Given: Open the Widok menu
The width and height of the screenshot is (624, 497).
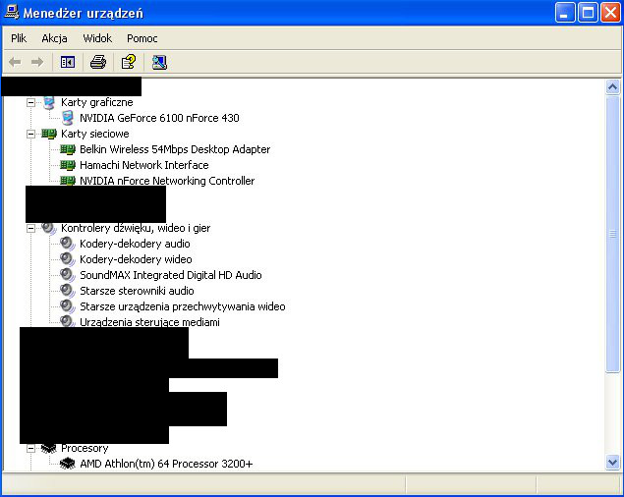Looking at the screenshot, I should click(97, 38).
